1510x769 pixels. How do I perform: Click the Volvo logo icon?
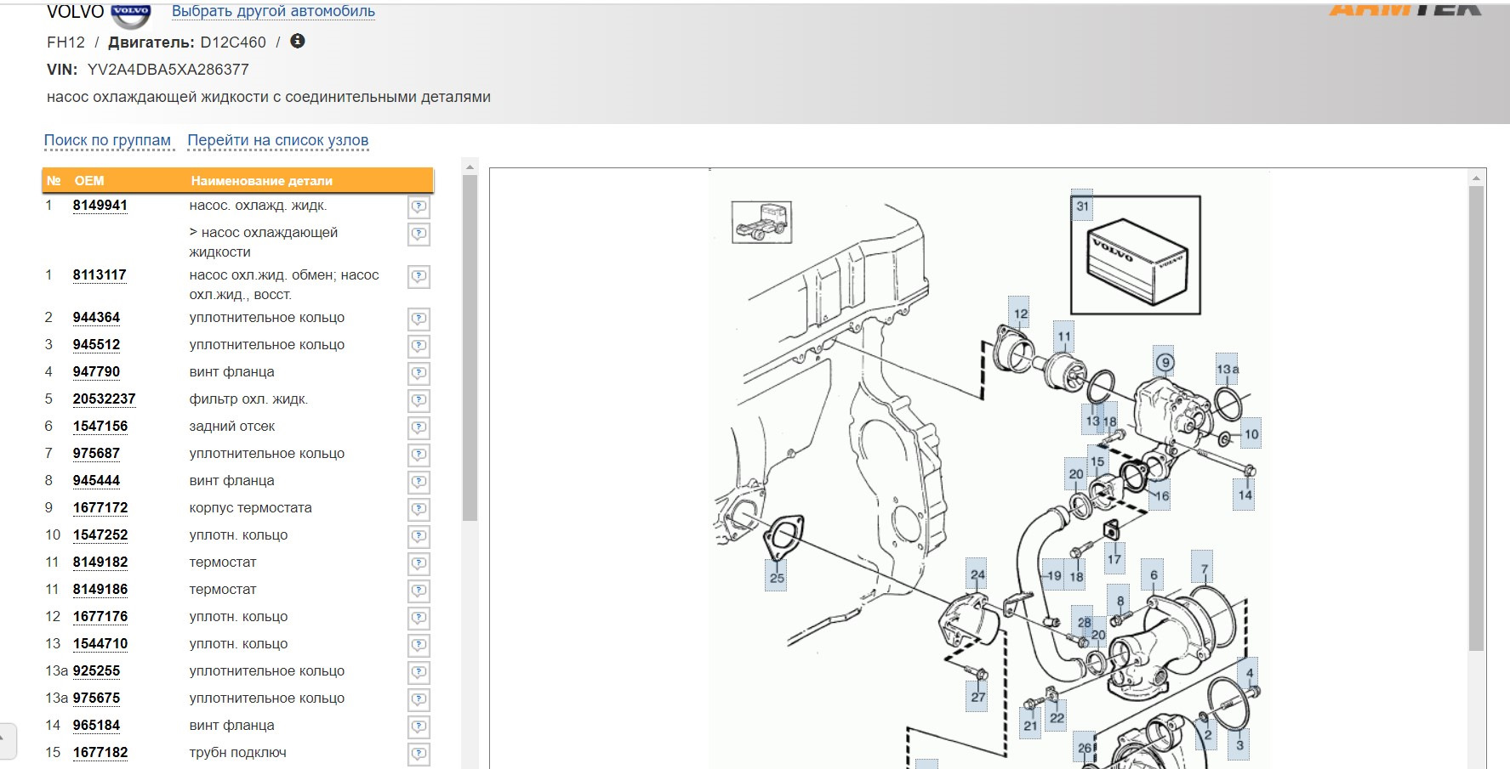coord(131,14)
